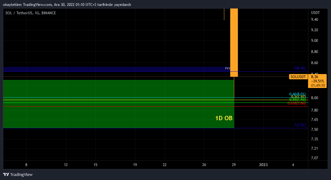Click the 9.20 price scale label
This screenshot has height=180, width=331.
click(315, 30)
